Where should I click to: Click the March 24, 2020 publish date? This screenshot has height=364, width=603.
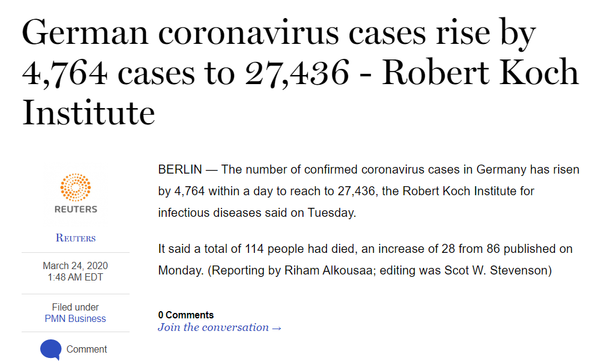coord(76,265)
